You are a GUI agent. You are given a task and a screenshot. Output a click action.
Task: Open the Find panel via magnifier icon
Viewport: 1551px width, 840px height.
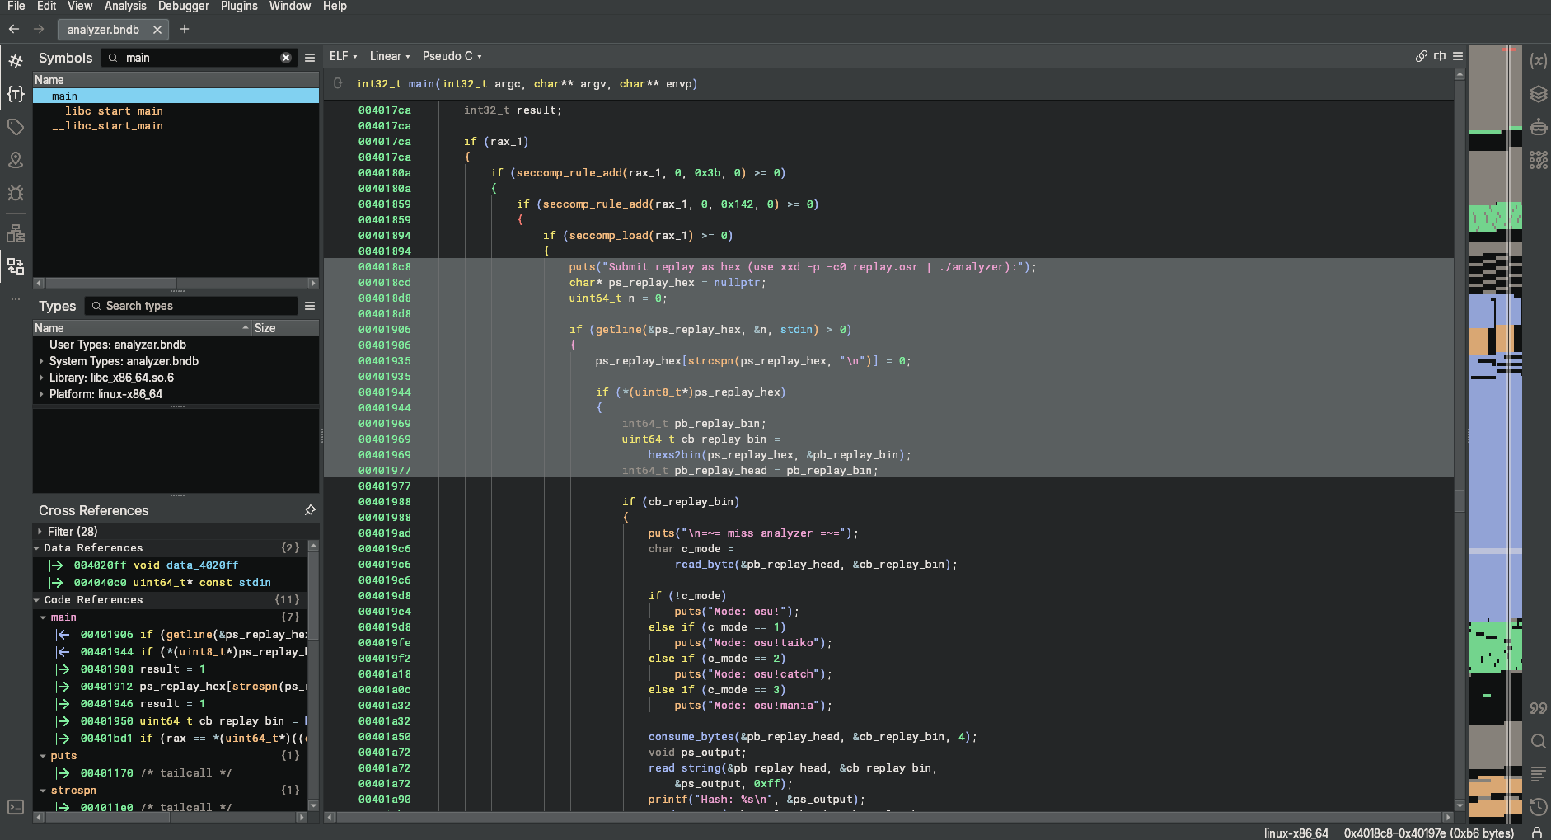point(1539,740)
